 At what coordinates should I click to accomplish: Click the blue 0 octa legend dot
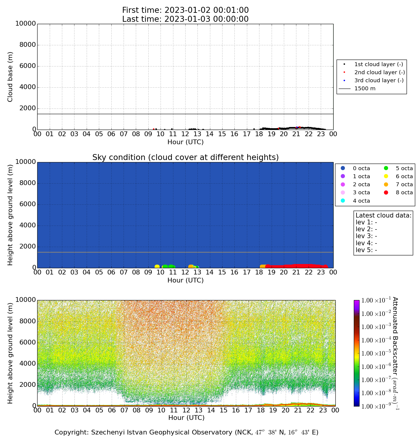pos(343,168)
